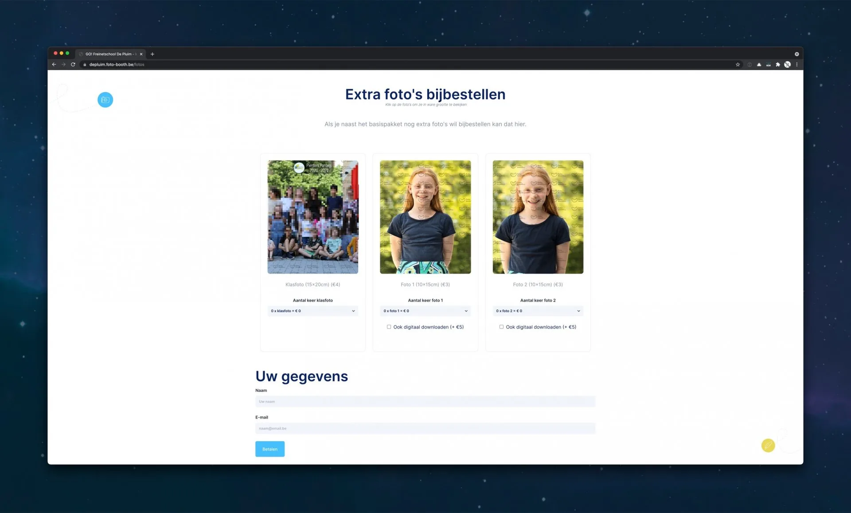Click the yellow pencil edit icon
The height and width of the screenshot is (513, 851).
click(768, 445)
